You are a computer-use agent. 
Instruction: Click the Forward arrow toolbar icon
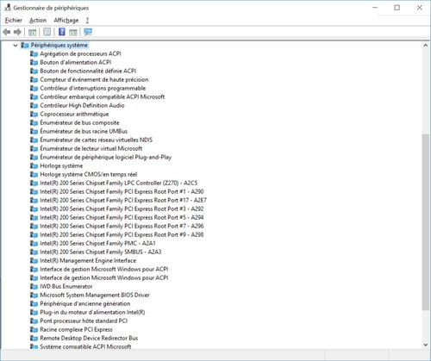[17, 32]
